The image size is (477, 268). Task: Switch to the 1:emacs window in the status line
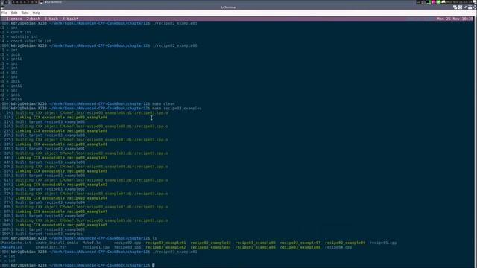pyautogui.click(x=14, y=19)
